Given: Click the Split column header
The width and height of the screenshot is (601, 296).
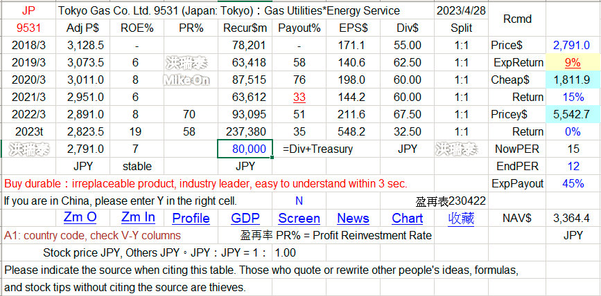Looking at the screenshot, I should [x=461, y=28].
